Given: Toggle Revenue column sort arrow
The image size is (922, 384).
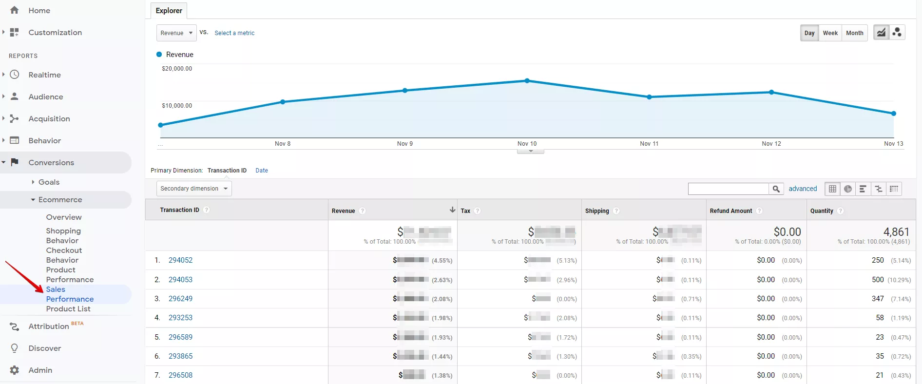Looking at the screenshot, I should click(x=452, y=210).
